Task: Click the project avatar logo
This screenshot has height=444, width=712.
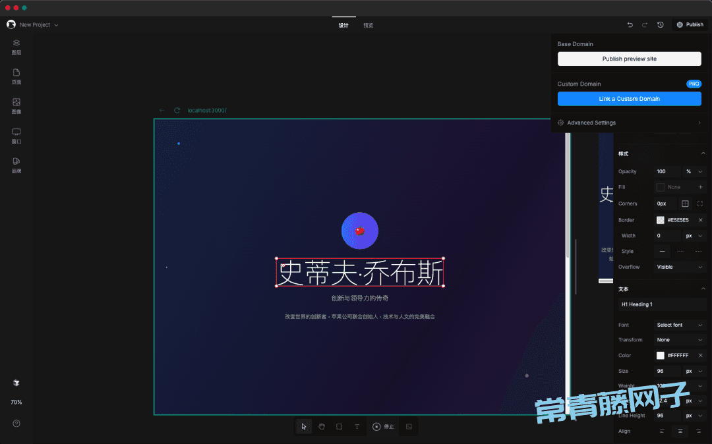Action: click(x=11, y=24)
